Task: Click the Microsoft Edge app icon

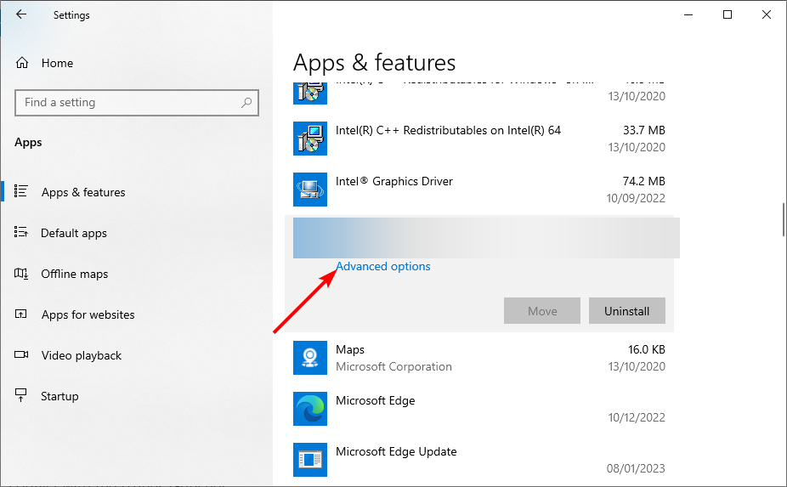Action: 310,409
